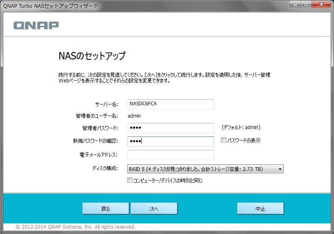The height and width of the screenshot is (234, 334).
Task: Open the ディスク構成 RAID 5 dropdown
Action: (205, 169)
